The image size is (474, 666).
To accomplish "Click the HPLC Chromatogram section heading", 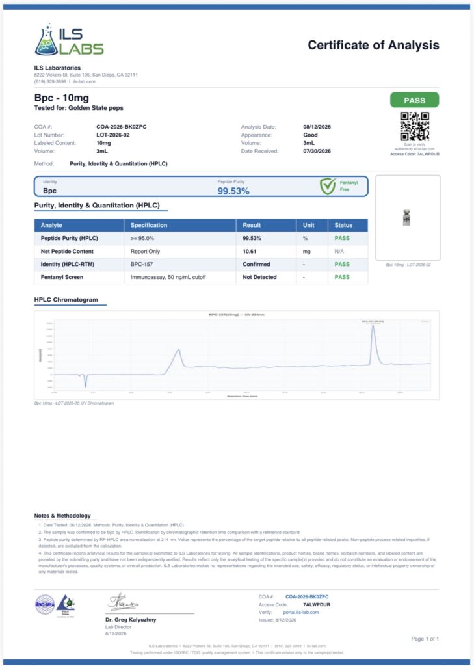I will click(66, 300).
